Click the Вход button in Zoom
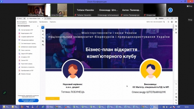Image resolution: width=194 pixels, height=109 pixels. pos(190,20)
